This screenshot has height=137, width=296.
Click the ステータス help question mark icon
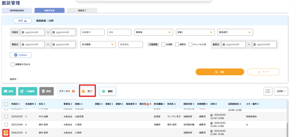(73, 91)
